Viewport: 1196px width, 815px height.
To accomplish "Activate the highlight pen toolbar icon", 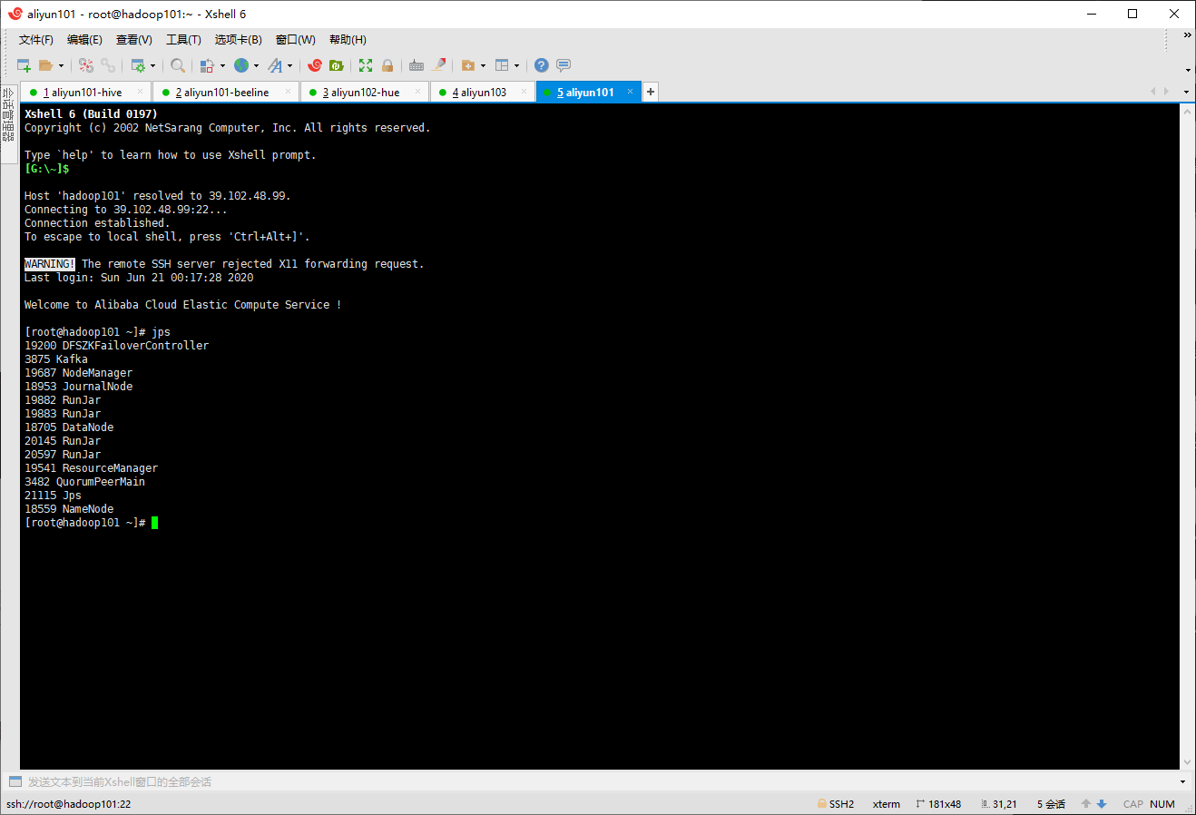I will pos(439,65).
